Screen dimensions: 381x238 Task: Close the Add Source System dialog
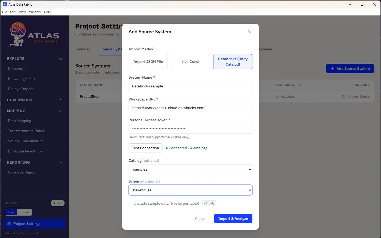250,32
